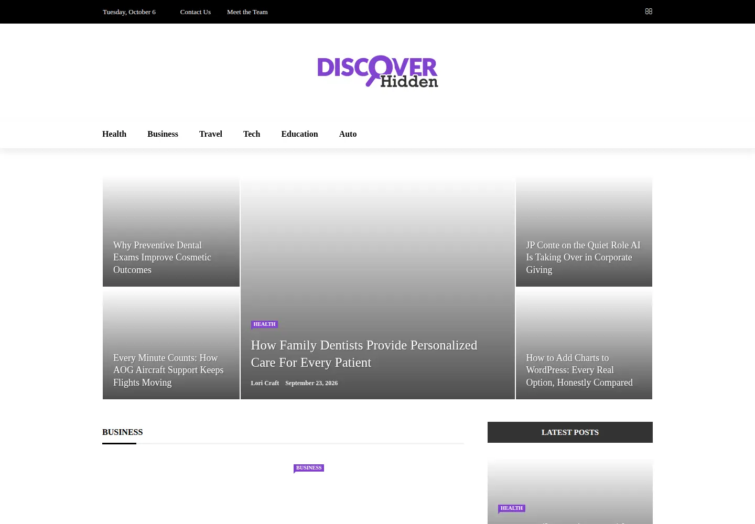Viewport: 755px width, 524px height.
Task: Open the Contact Us page
Action: pyautogui.click(x=195, y=12)
